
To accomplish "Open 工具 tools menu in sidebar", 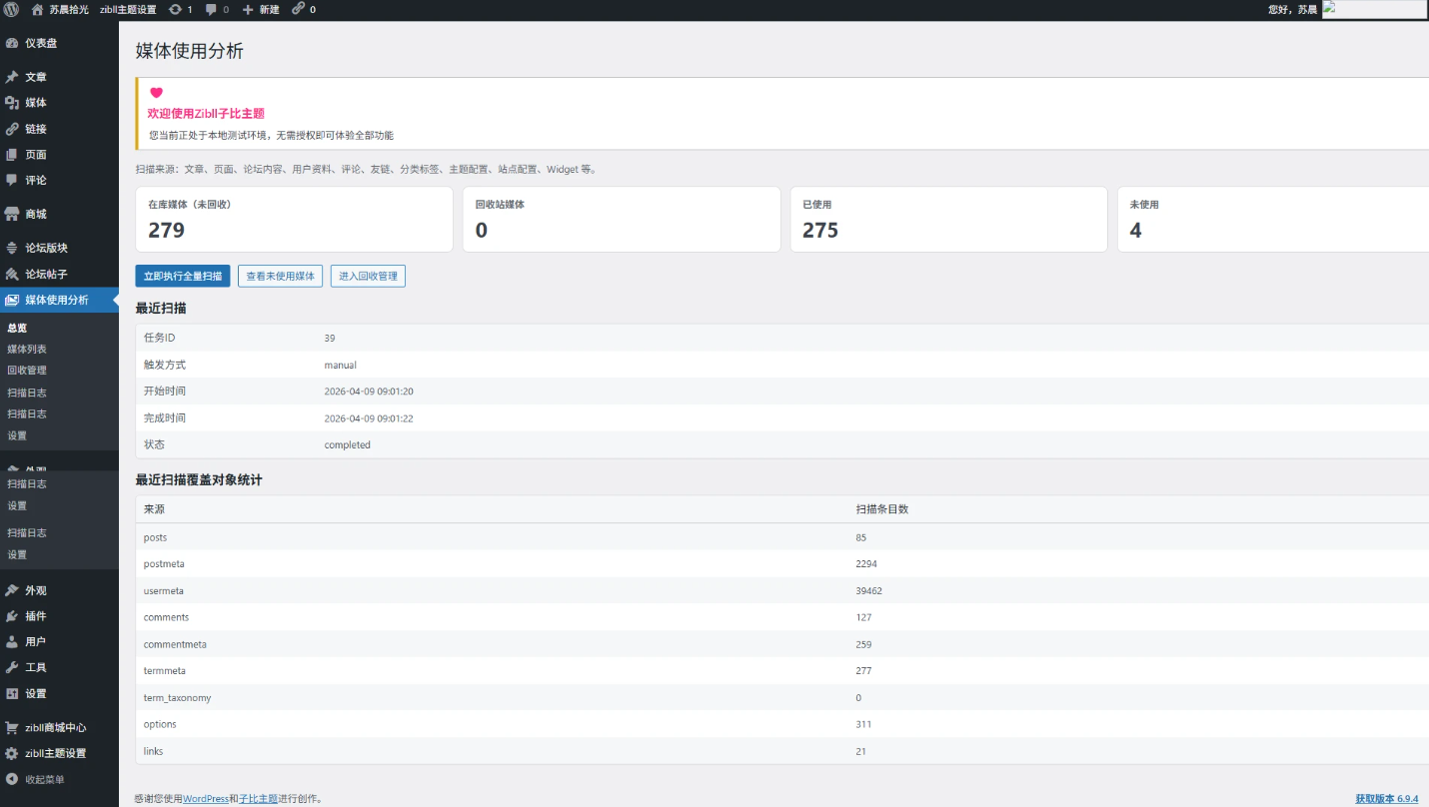I will click(35, 667).
